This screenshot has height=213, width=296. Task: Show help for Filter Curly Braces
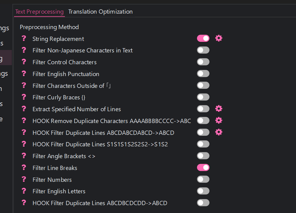coord(24,97)
